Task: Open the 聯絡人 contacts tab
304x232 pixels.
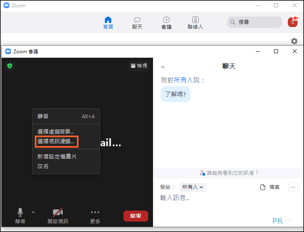Action: point(195,23)
